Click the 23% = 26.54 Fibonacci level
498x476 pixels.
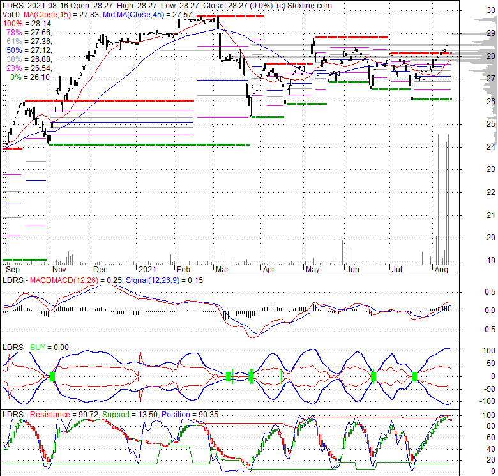tap(29, 68)
